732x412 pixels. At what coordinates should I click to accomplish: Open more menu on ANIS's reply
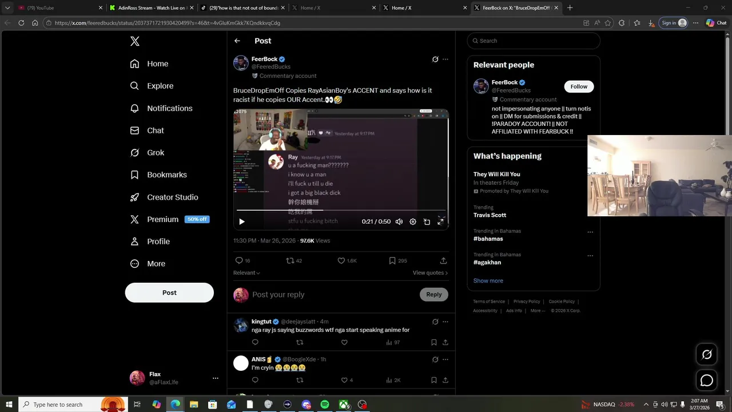pos(445,359)
